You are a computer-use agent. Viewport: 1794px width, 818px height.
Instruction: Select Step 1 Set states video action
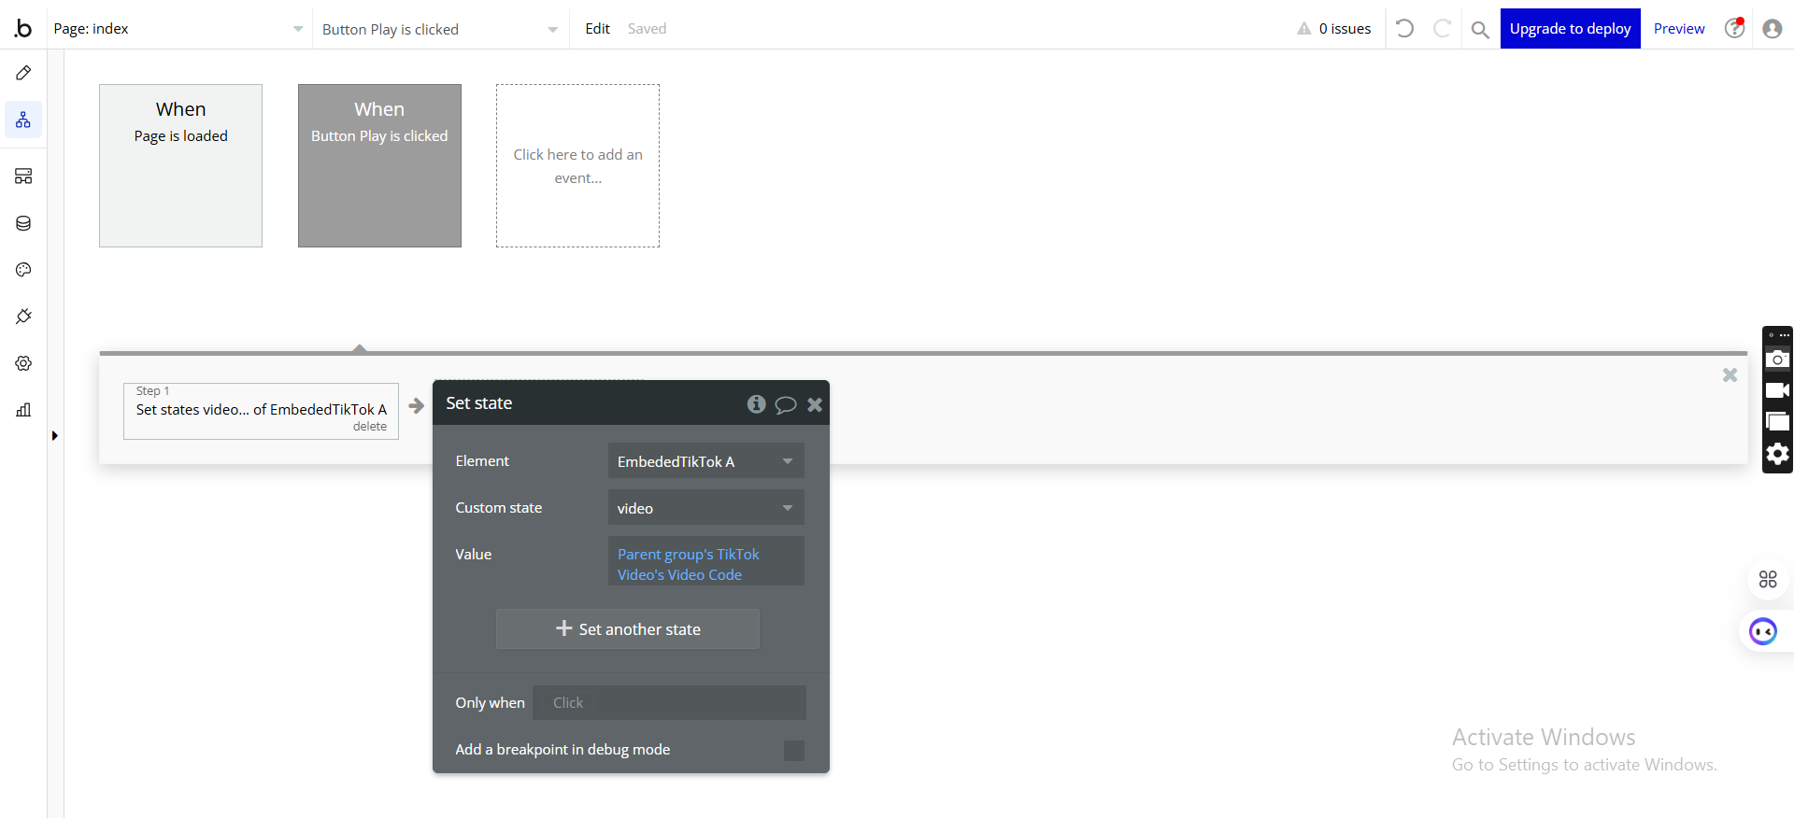coord(261,411)
